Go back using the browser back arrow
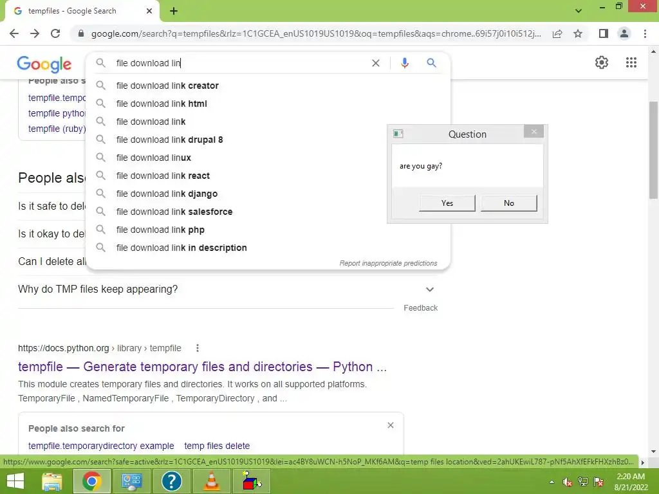The height and width of the screenshot is (494, 659). tap(14, 33)
